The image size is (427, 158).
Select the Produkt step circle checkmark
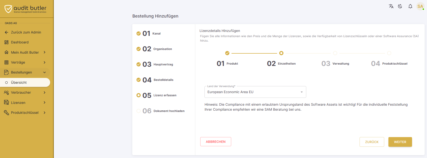tap(227, 53)
